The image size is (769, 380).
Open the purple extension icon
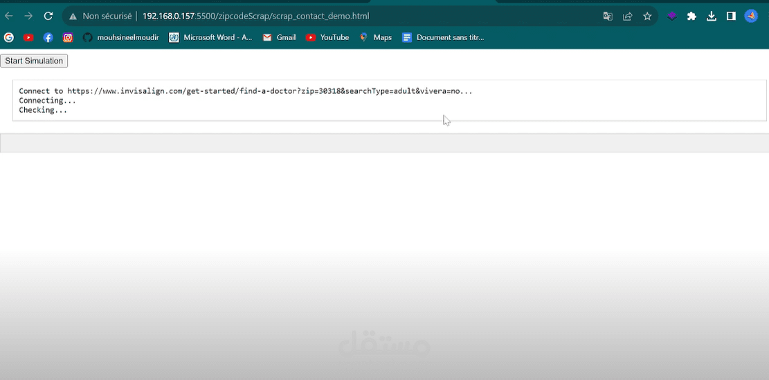(x=672, y=16)
